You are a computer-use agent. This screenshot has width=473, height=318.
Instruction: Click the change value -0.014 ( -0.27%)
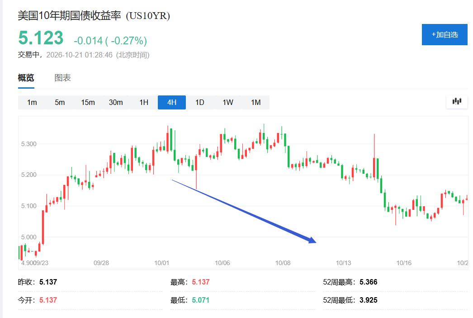[110, 40]
